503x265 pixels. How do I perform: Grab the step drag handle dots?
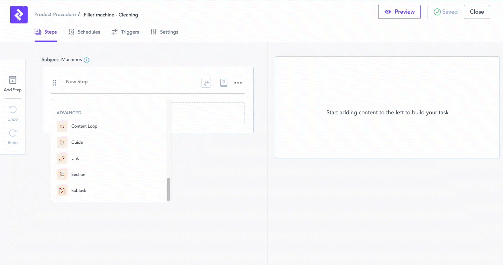coord(55,83)
